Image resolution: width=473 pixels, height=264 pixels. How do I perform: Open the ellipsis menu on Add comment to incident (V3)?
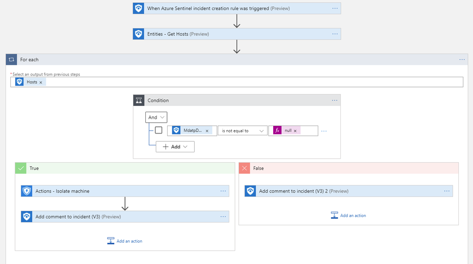click(223, 217)
